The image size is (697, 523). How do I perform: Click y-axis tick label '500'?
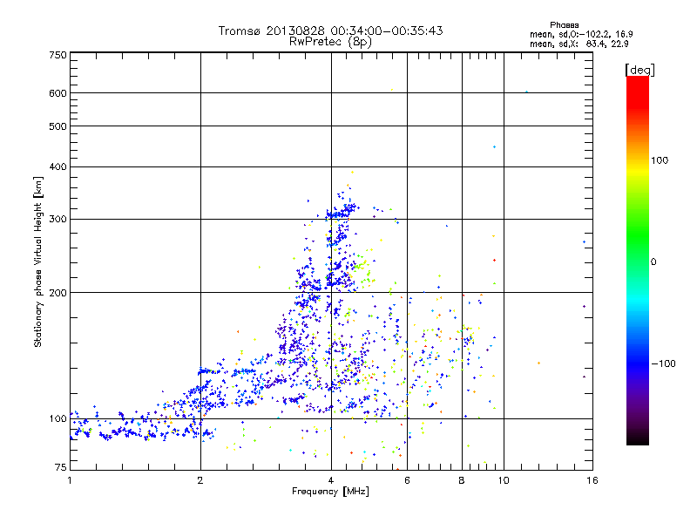(58, 126)
